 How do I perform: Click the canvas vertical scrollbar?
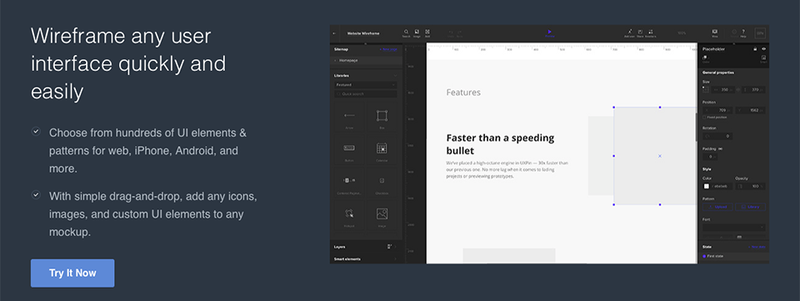(x=696, y=128)
